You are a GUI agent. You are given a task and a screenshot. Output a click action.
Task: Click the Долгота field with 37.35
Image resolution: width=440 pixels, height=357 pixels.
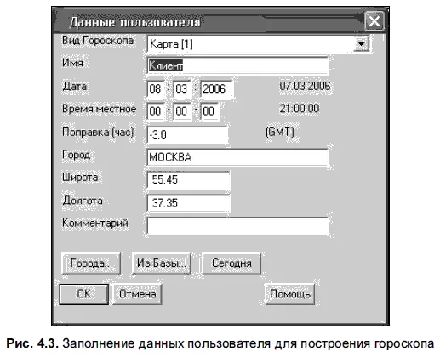coord(189,203)
